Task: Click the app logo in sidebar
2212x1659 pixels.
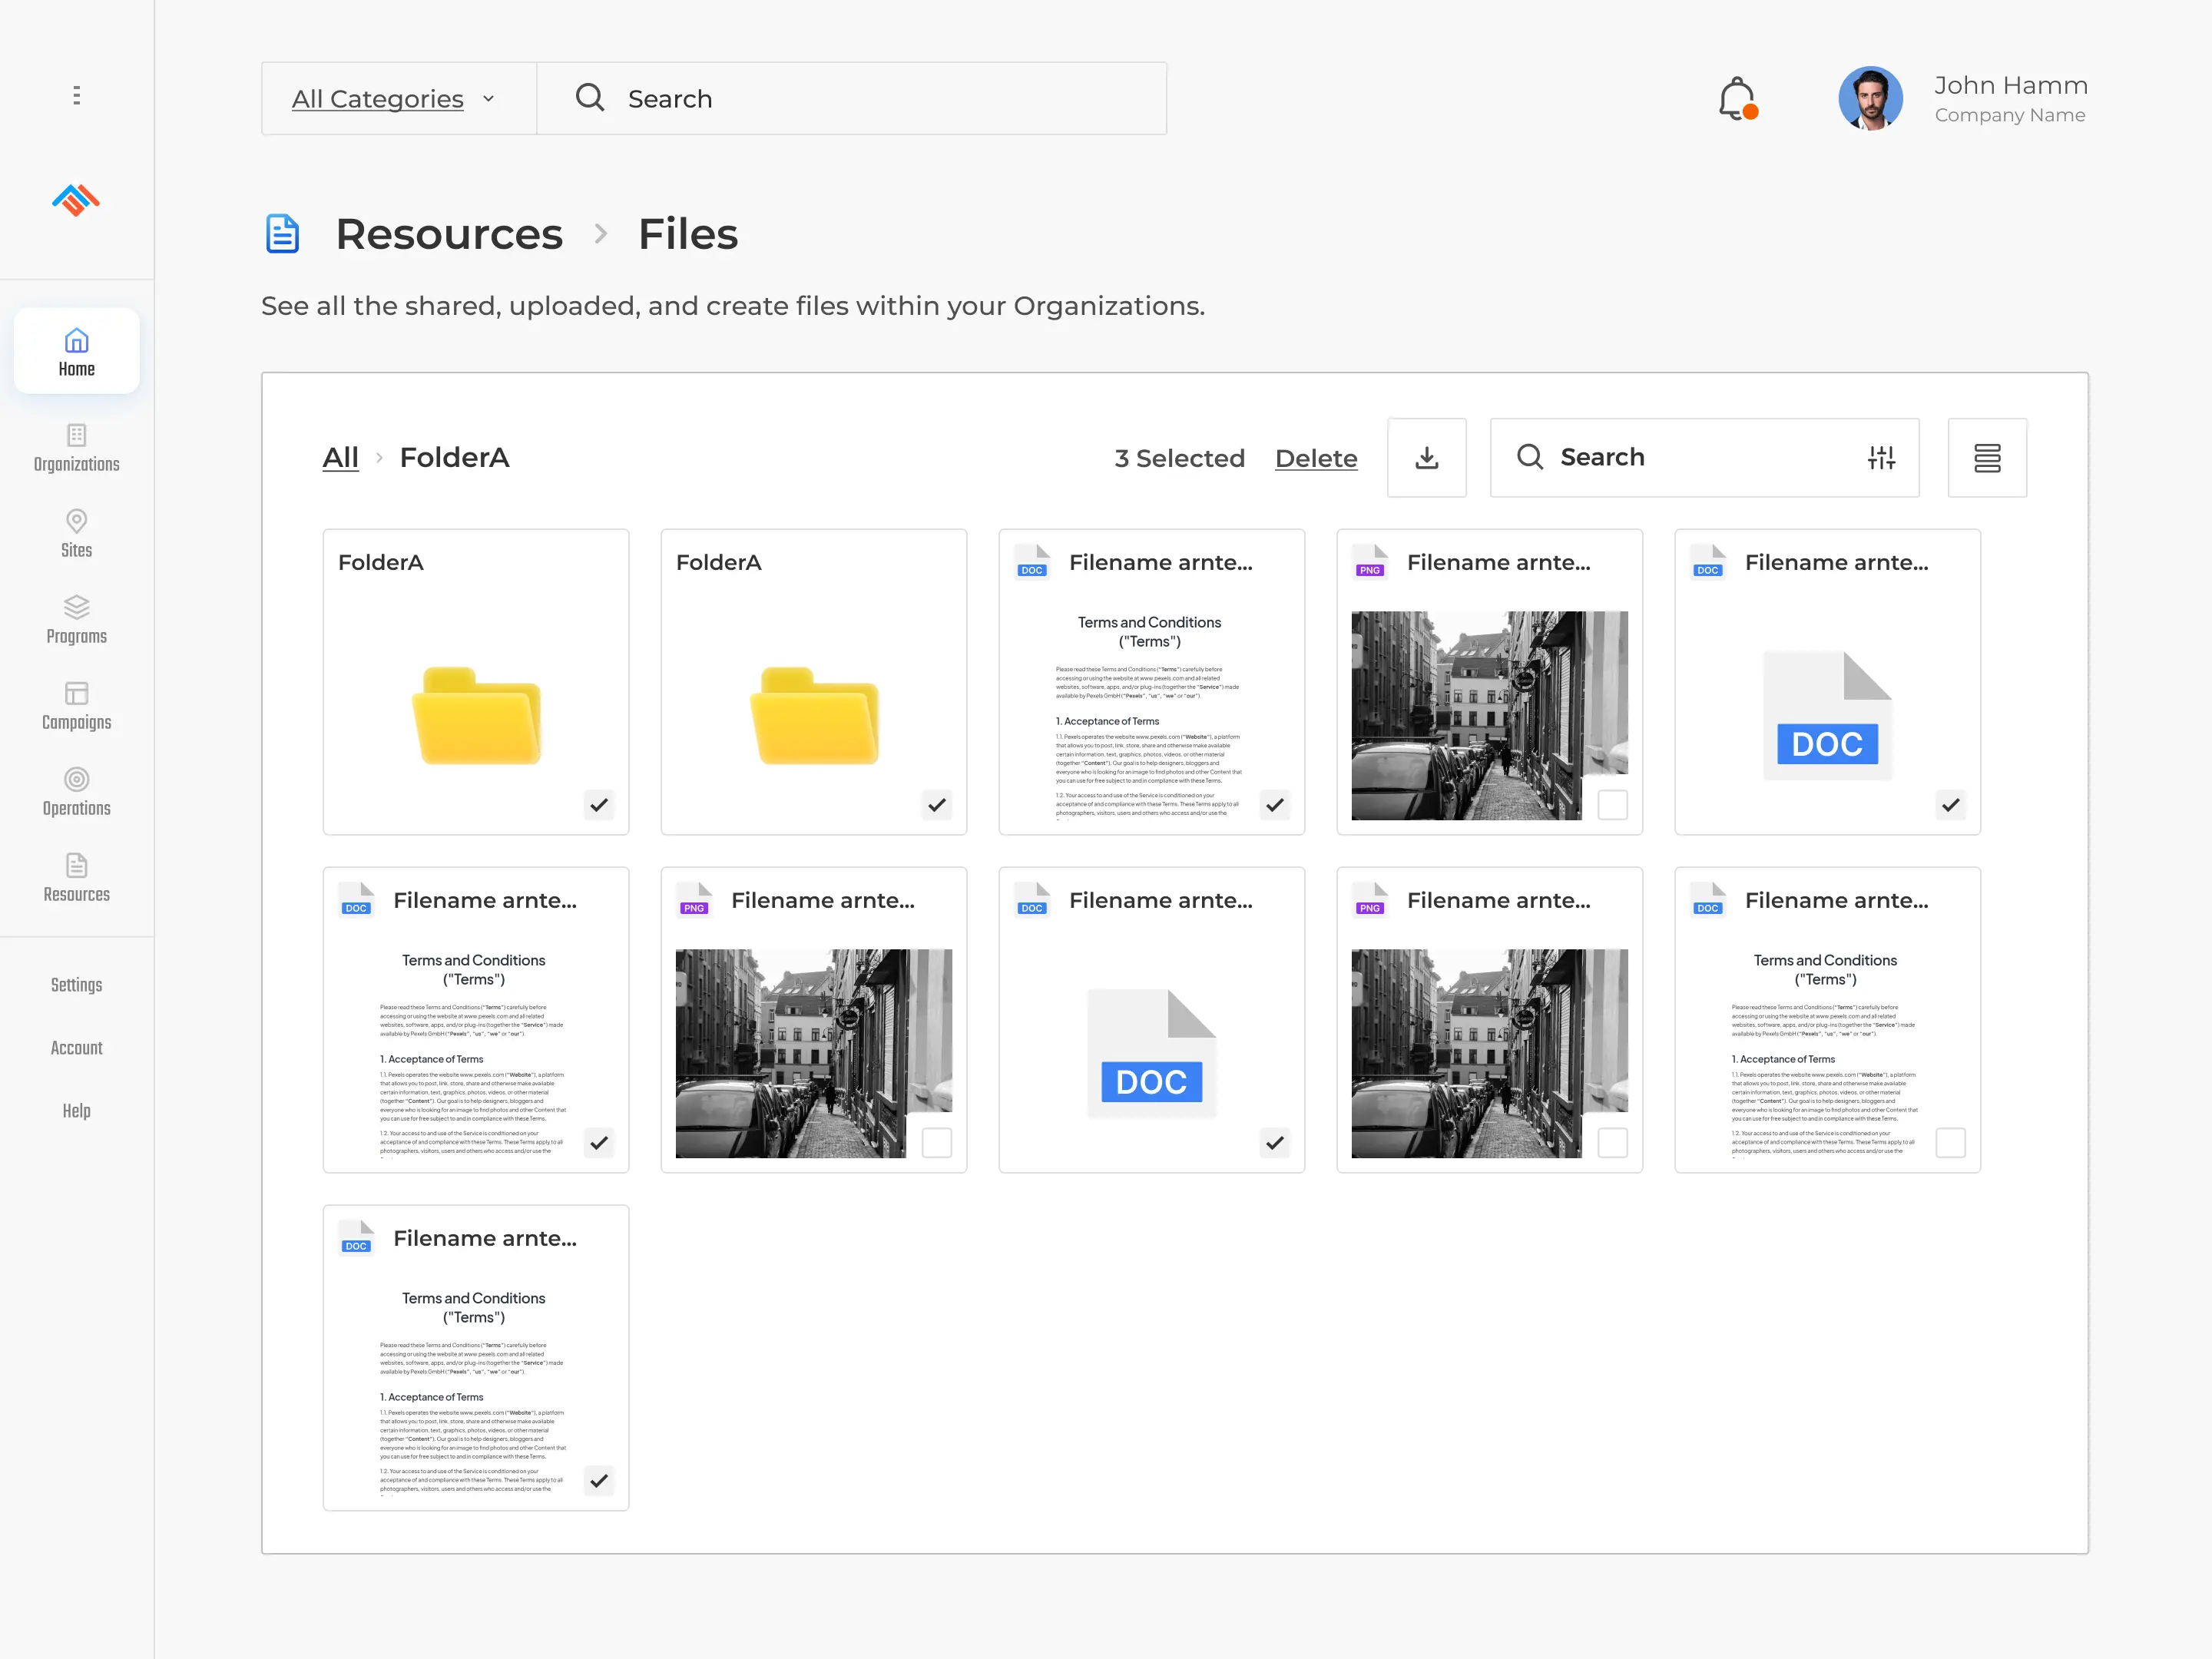Action: click(76, 200)
